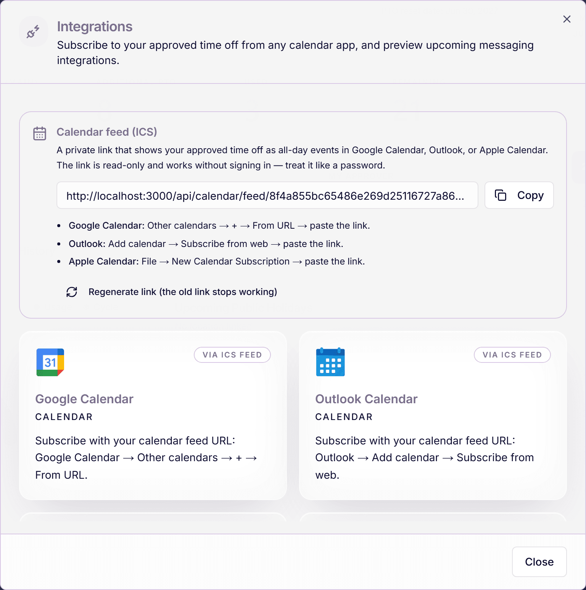Click Google Calendar subscribe description text
586x590 pixels.
pos(146,458)
